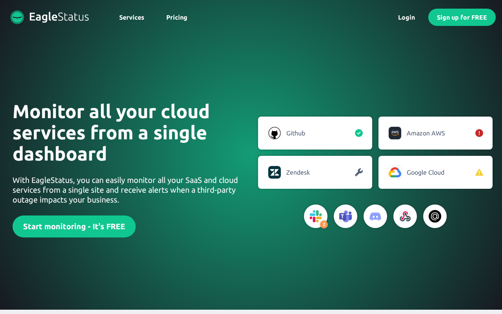
Task: Click the Zendesk label text
Action: [298, 172]
